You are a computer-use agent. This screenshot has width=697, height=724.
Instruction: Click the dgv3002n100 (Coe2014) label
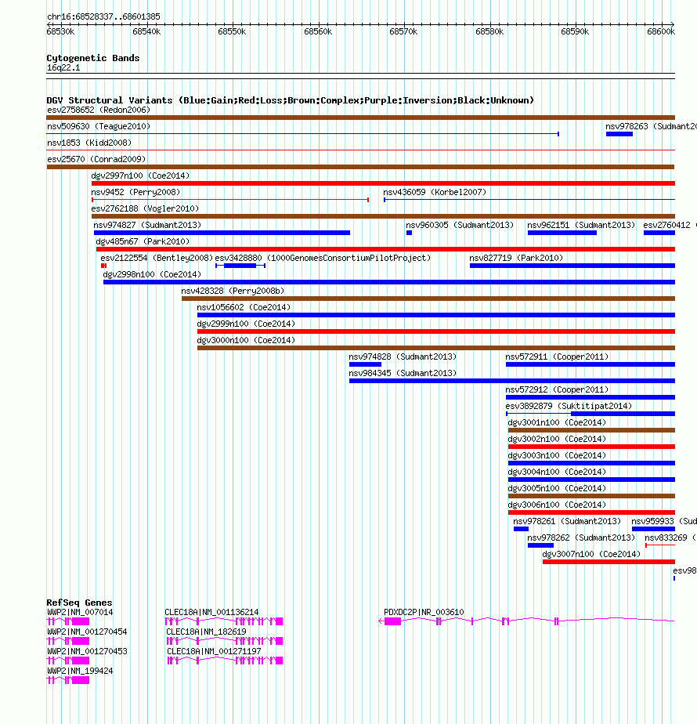click(557, 439)
